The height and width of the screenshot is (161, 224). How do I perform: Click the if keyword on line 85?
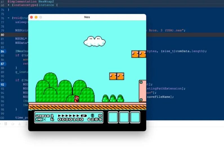17,55
